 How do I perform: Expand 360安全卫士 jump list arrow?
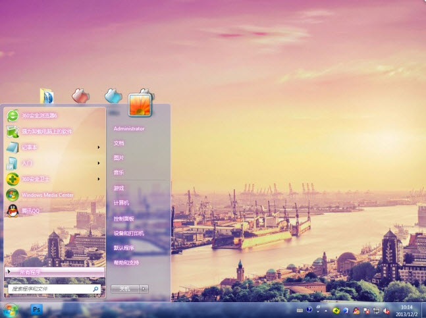(x=99, y=179)
